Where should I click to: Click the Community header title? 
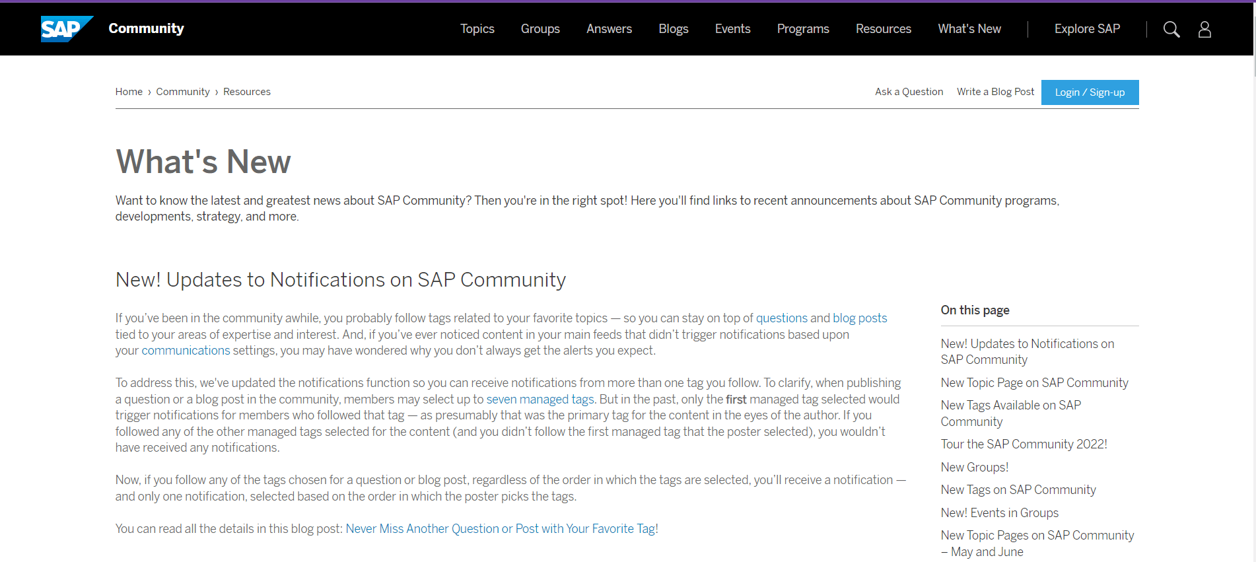[x=146, y=28]
